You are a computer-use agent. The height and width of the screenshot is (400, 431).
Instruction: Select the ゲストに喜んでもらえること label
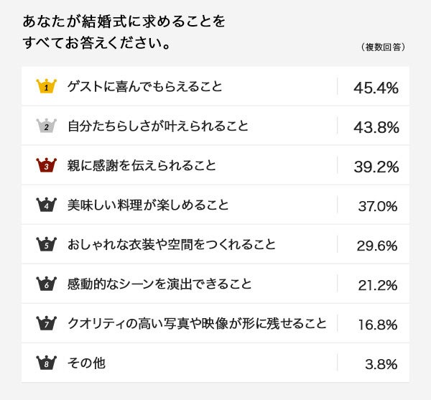pyautogui.click(x=144, y=87)
